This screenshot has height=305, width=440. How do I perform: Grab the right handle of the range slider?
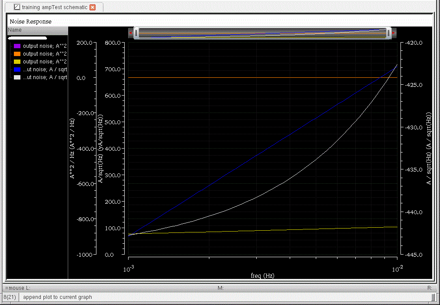point(388,33)
